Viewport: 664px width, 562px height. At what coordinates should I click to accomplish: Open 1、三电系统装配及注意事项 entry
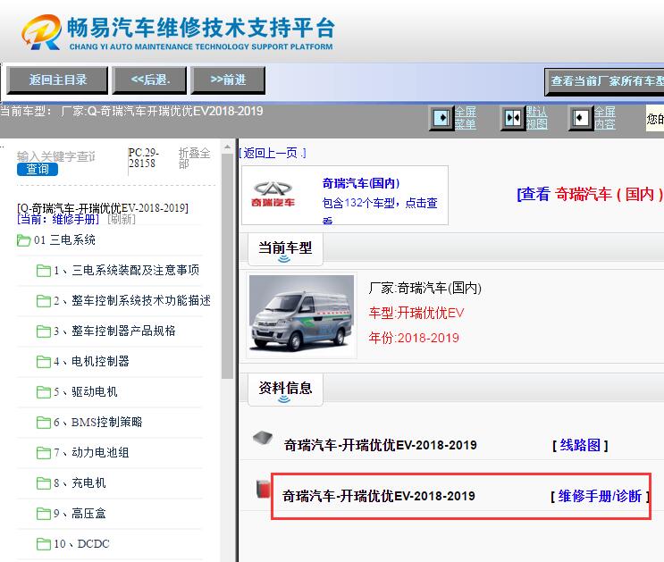point(126,270)
